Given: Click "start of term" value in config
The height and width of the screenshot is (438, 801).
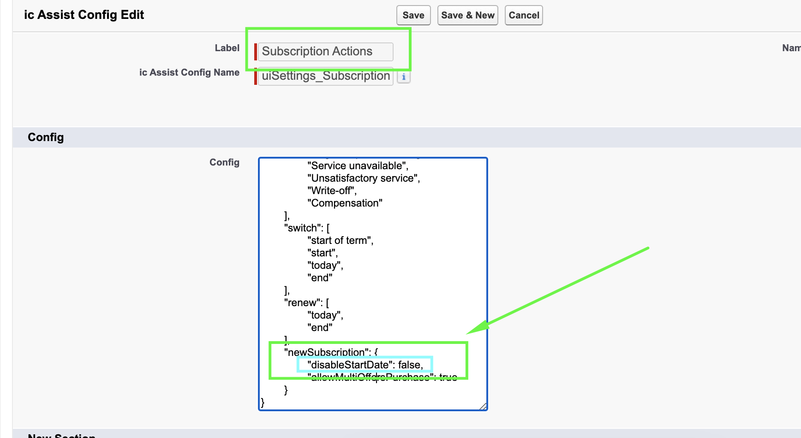Looking at the screenshot, I should (x=340, y=241).
